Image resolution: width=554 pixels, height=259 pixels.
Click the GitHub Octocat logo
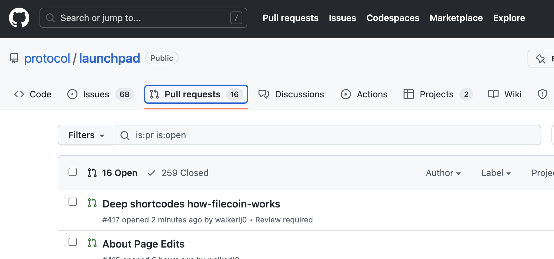click(19, 18)
